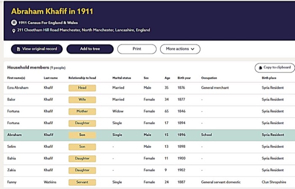
Task: Click the Birth year column header
Action: coord(184,78)
